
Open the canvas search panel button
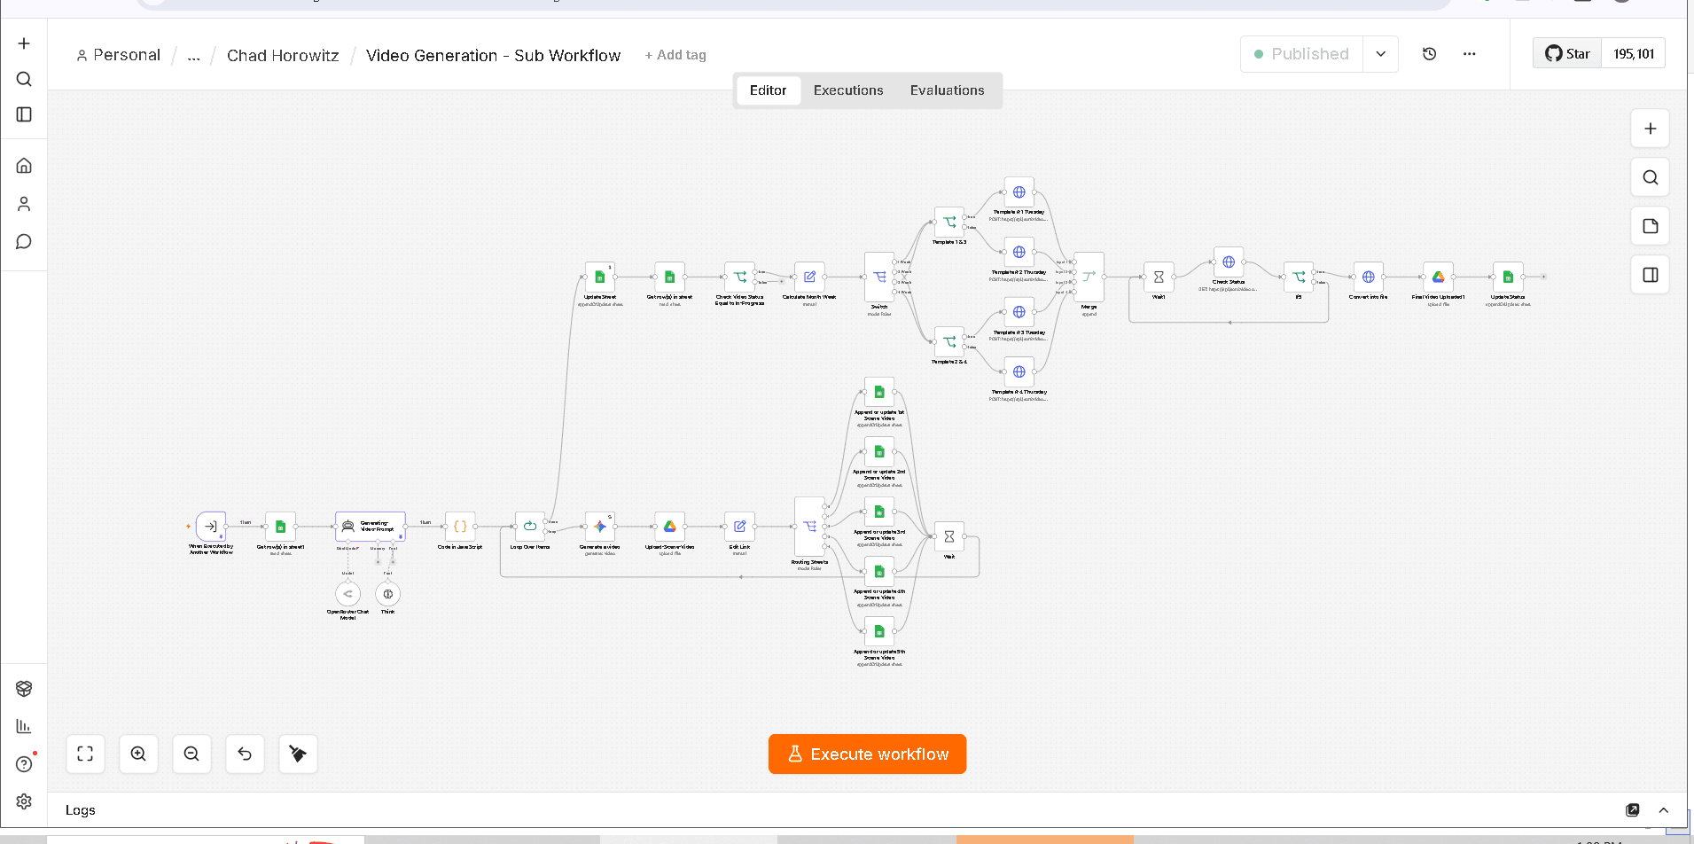click(x=1651, y=177)
